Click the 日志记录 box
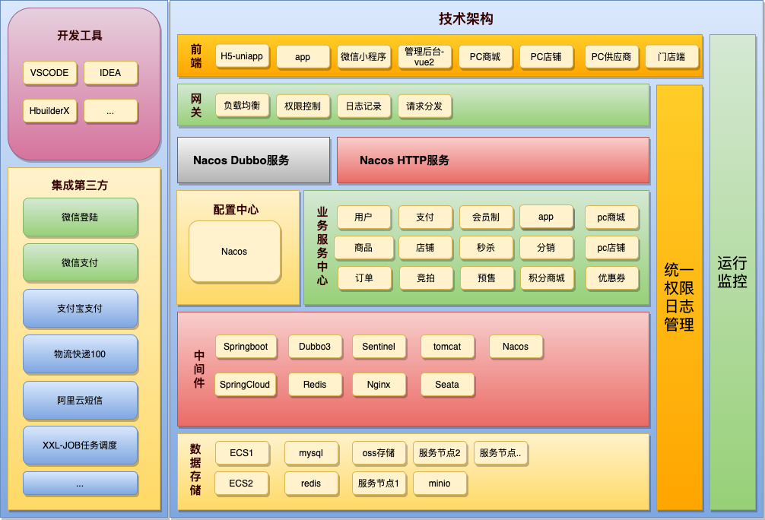 coord(363,106)
